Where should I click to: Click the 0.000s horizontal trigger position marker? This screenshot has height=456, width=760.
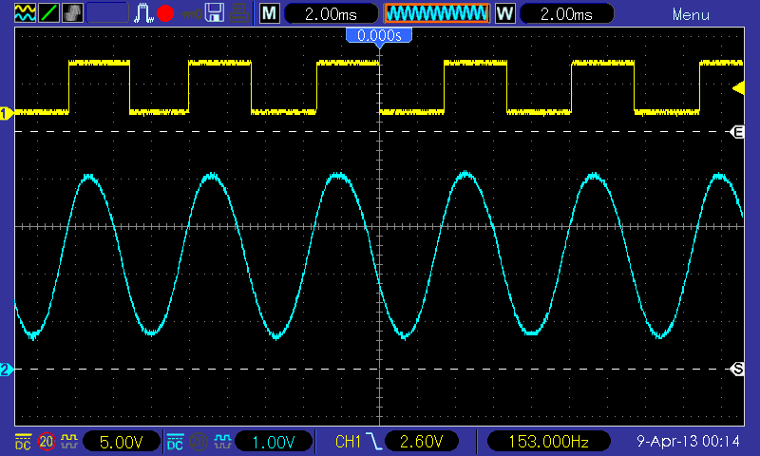pos(379,35)
